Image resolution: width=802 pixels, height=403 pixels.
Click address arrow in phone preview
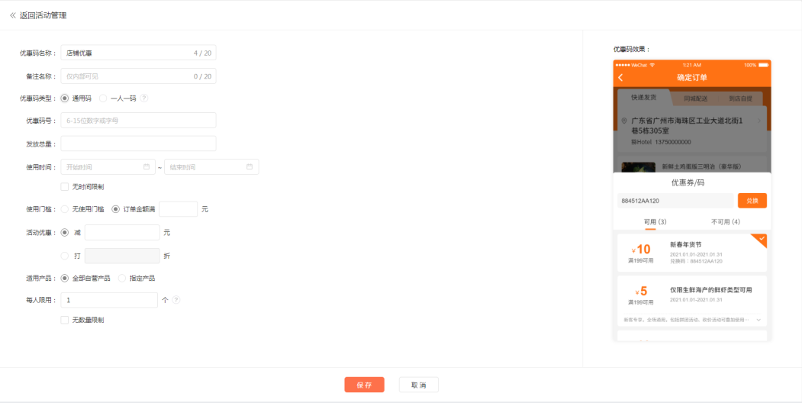tap(759, 121)
